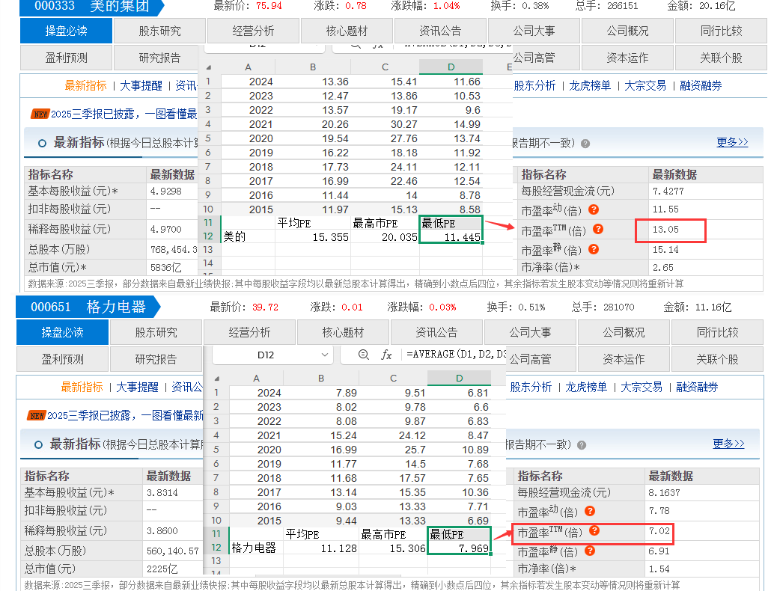Go to 公司大事 tab on 美的集团 page
Screen dimensions: 774x591
click(x=534, y=31)
